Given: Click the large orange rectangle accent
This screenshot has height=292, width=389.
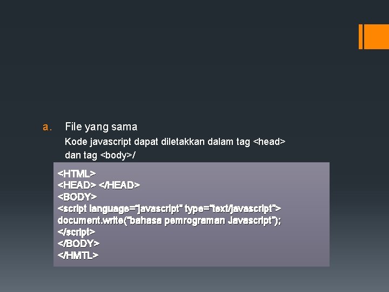Looking at the screenshot, I should tap(377, 37).
